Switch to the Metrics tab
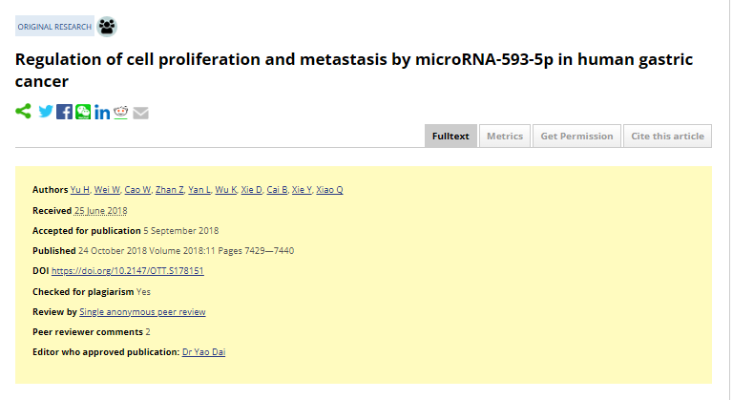 (x=505, y=137)
